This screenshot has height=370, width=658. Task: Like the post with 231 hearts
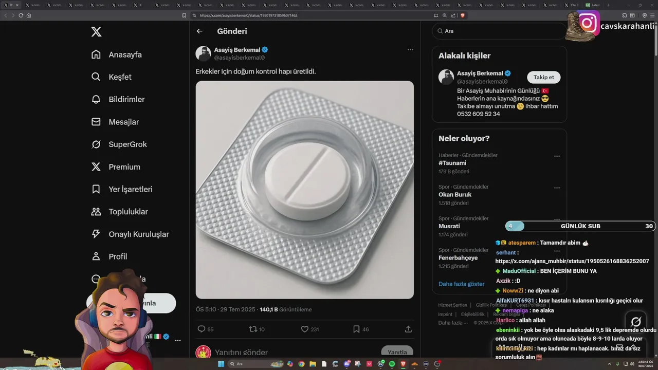[304, 329]
